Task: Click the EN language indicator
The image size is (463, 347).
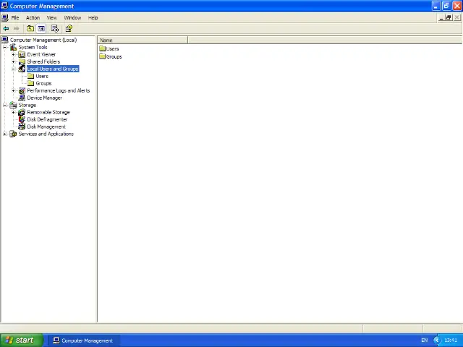Action: (x=425, y=340)
